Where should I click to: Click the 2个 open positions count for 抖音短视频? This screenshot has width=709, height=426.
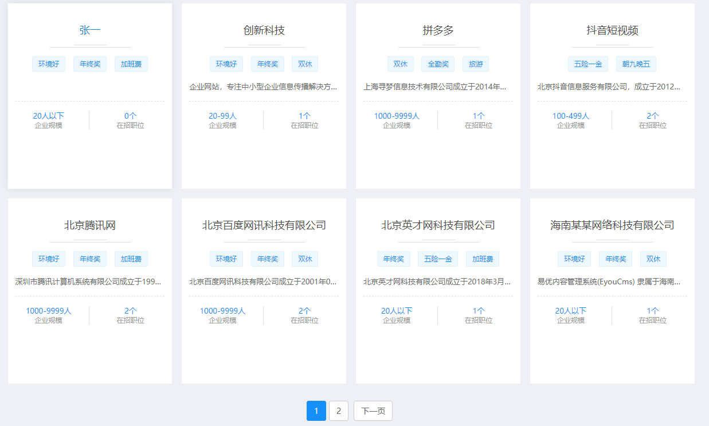pyautogui.click(x=653, y=116)
